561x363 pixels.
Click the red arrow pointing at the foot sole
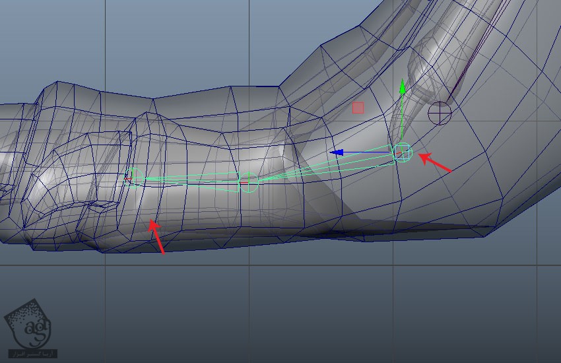tap(156, 238)
